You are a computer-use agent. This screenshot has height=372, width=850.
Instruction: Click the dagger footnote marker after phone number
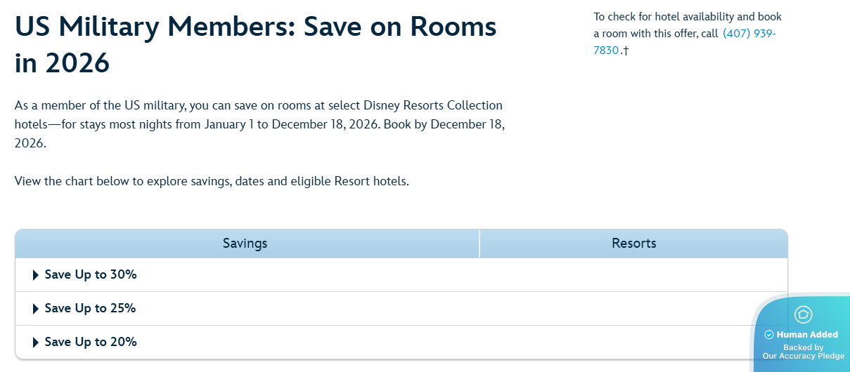(625, 51)
